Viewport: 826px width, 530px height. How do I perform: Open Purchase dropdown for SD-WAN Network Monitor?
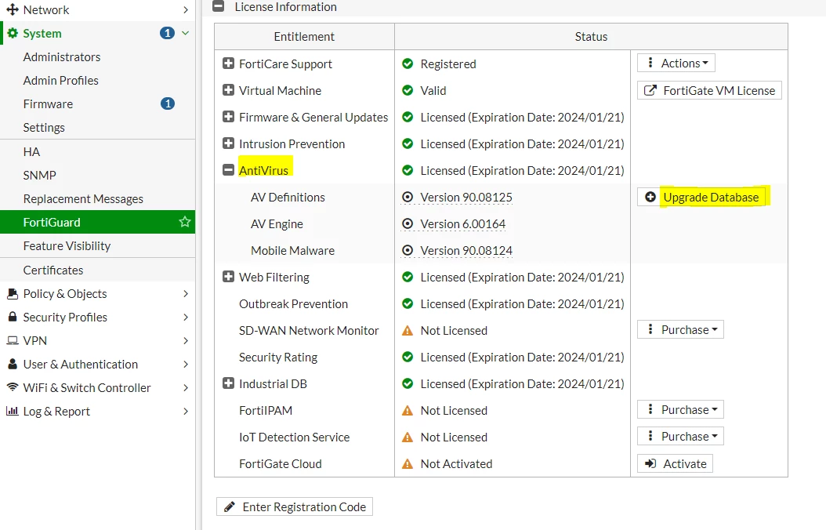pyautogui.click(x=680, y=330)
